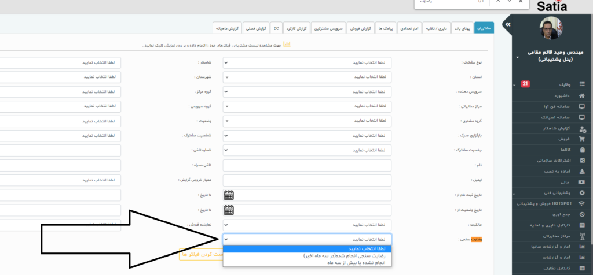This screenshot has height=275, width=593.
Task: Click the chart icon for آمار و گزارشات ساتیا
Action: [x=582, y=247]
